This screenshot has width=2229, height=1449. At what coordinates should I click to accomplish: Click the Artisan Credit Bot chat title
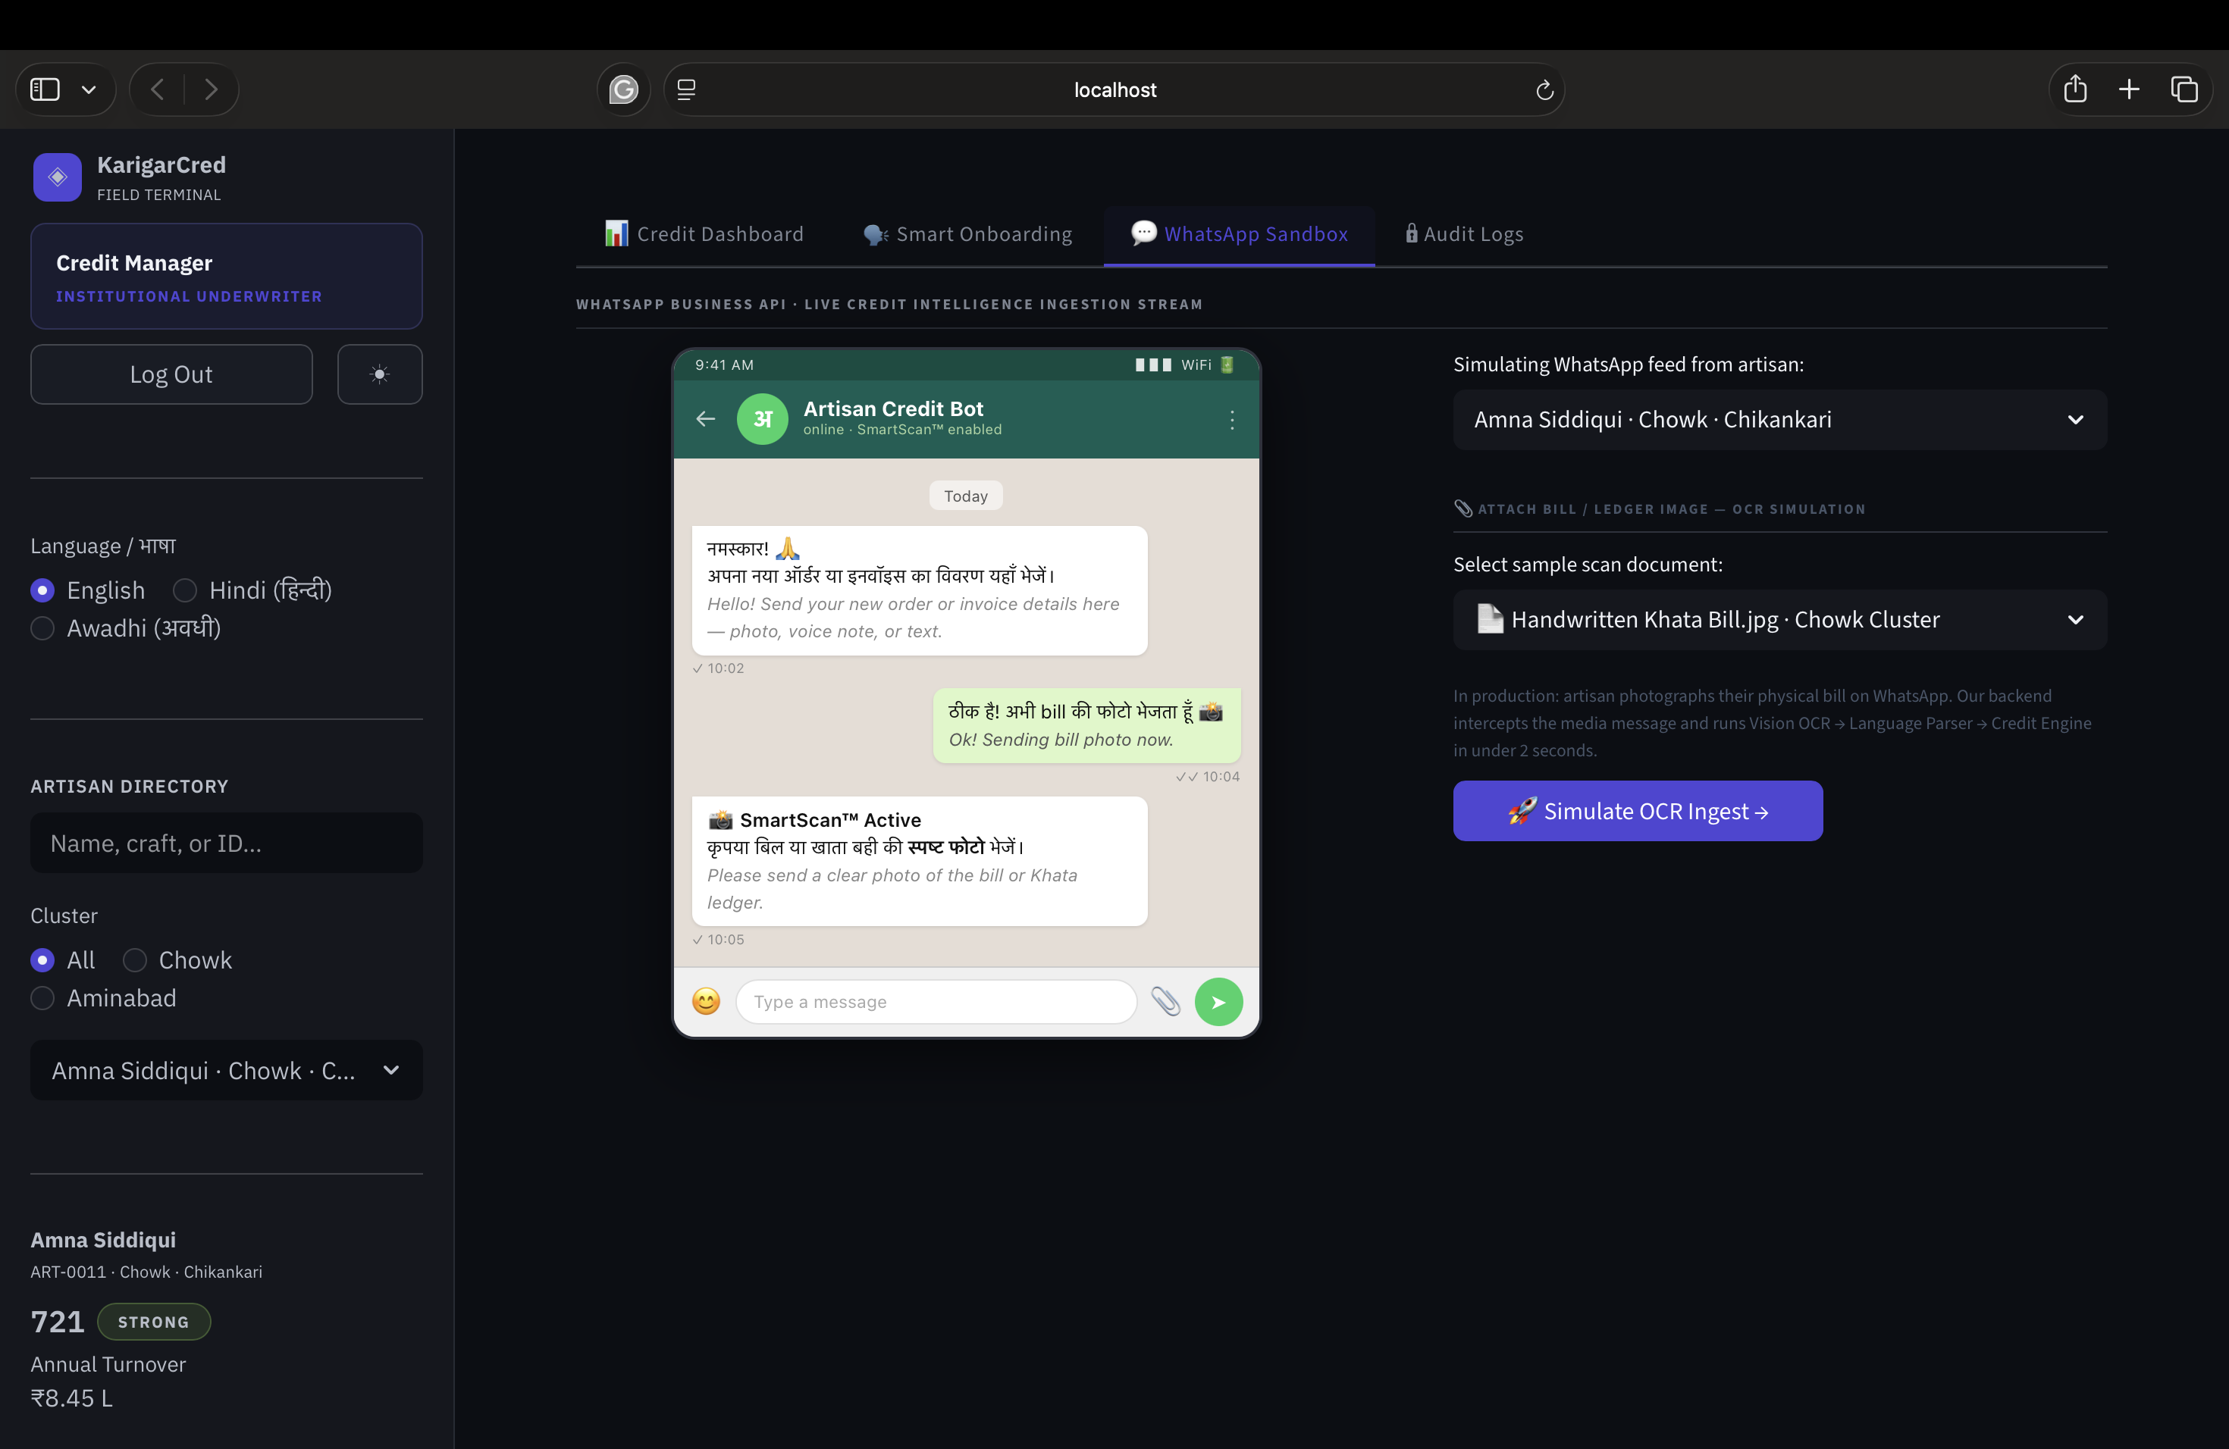click(x=893, y=409)
